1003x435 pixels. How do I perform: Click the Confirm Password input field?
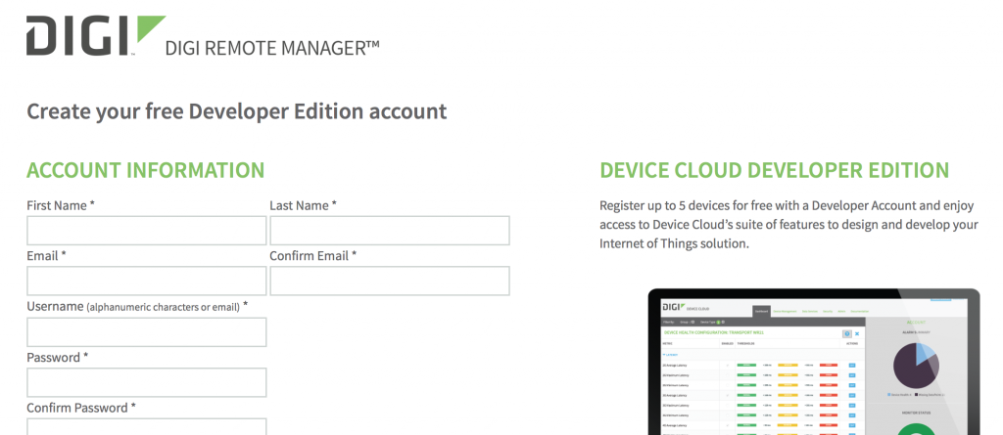[147, 427]
